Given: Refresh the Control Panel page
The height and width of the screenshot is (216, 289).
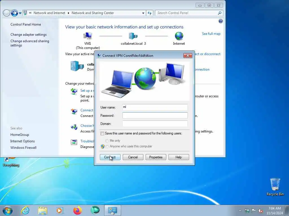Looking at the screenshot, I should point(150,13).
